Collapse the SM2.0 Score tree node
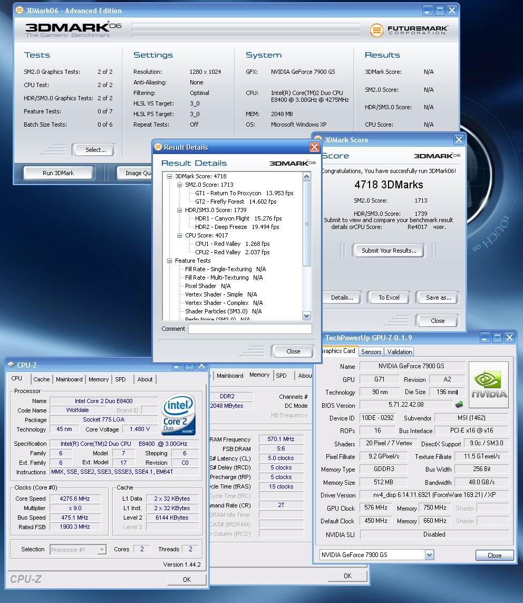This screenshot has height=603, width=523. coord(179,185)
